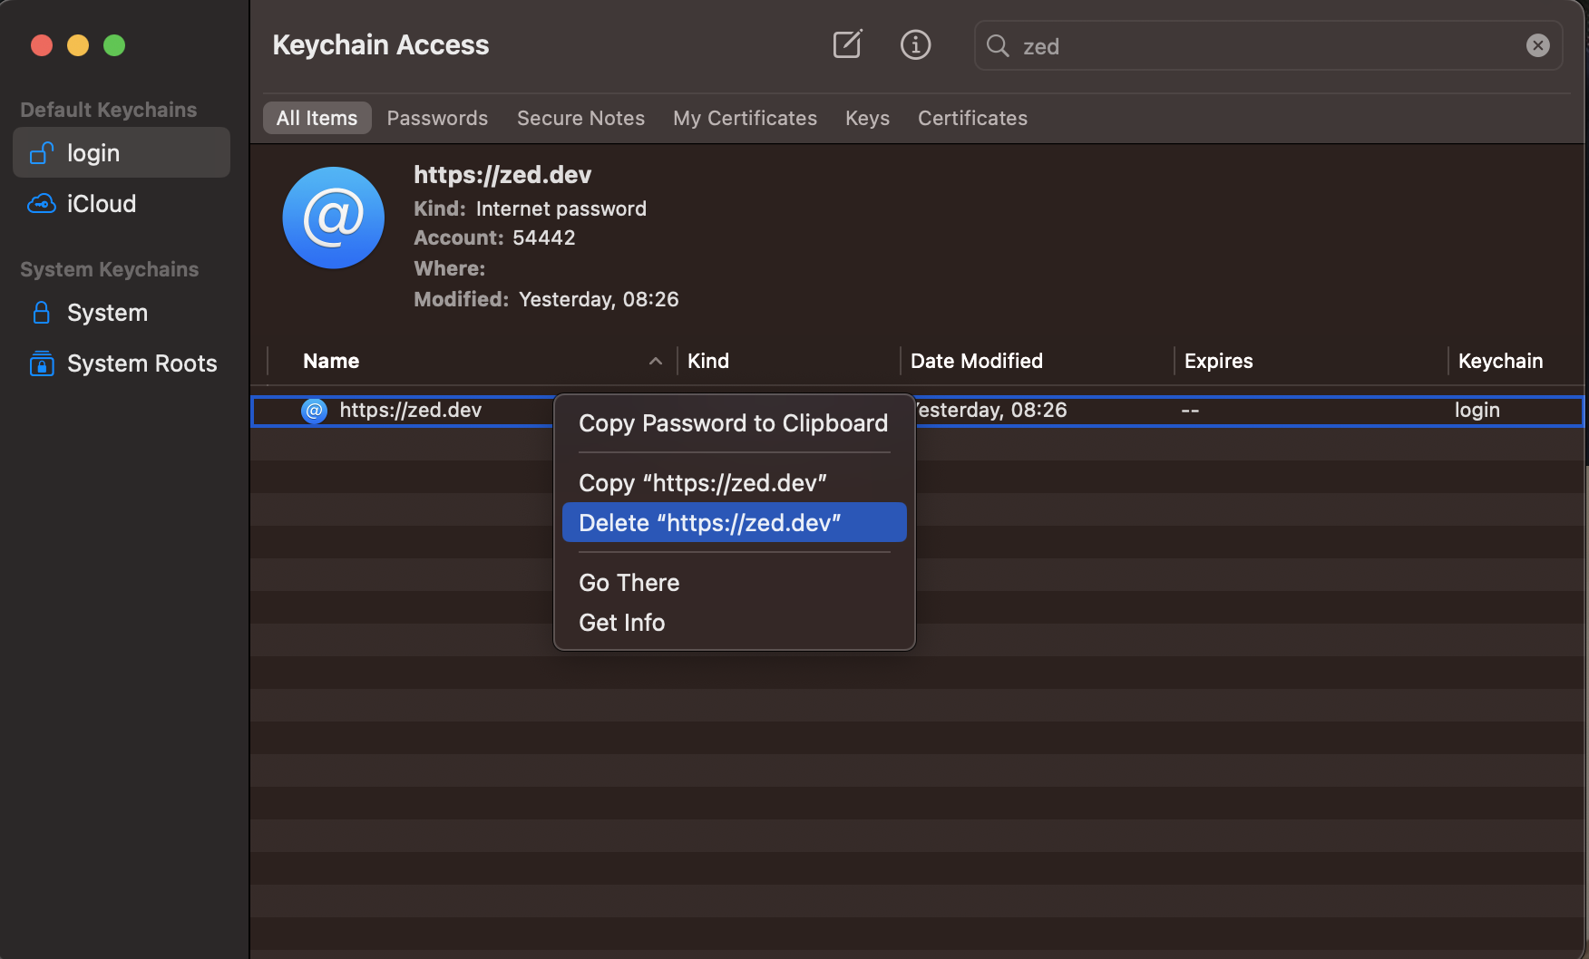Image resolution: width=1589 pixels, height=959 pixels.
Task: Click the magnifier search icon
Action: [998, 45]
